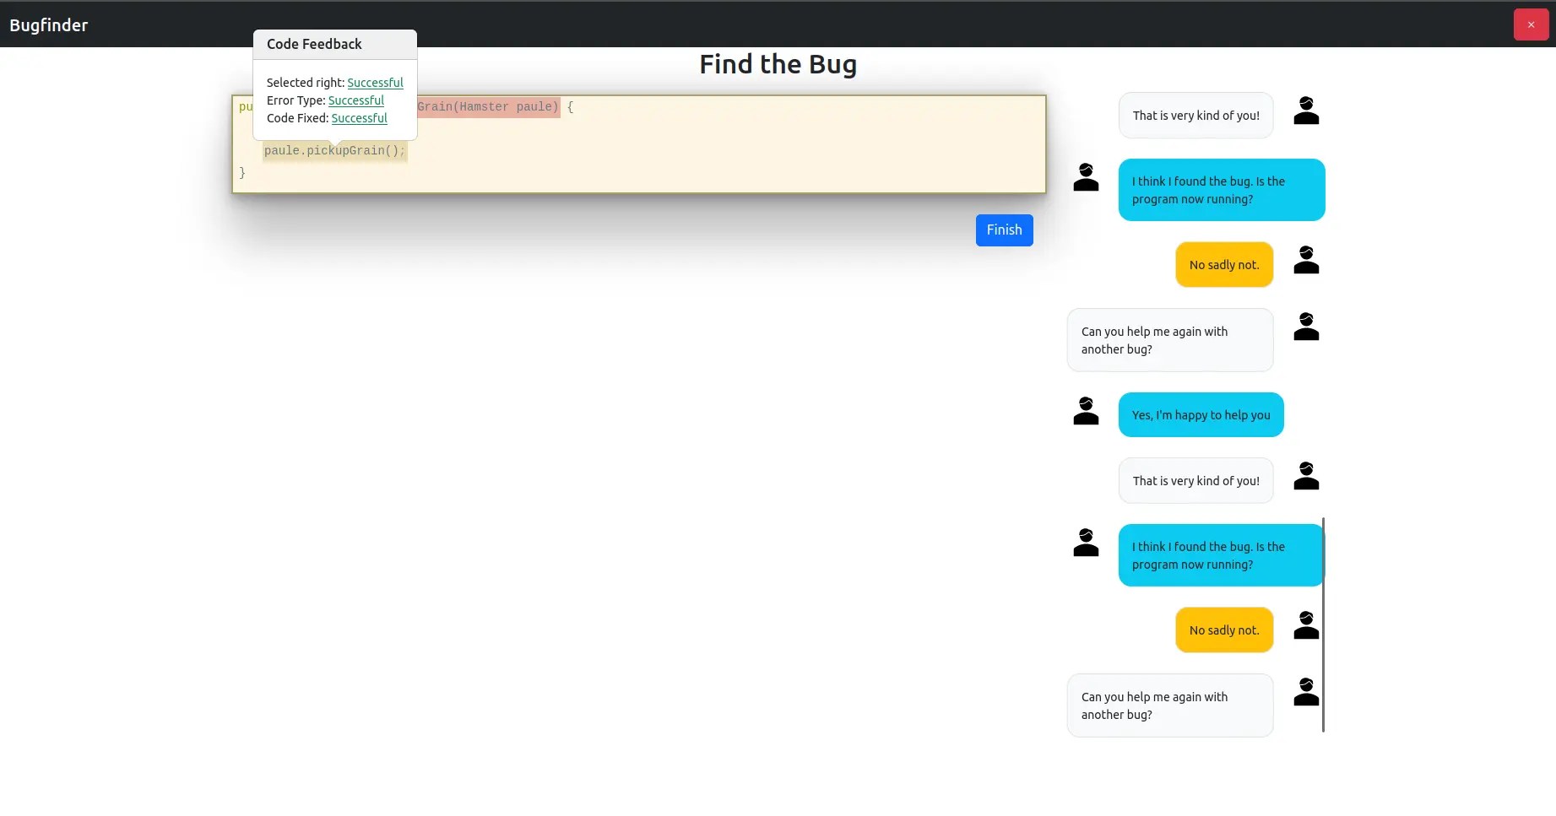Click the avatar next to the second "That is very kind of you!" message
Screen dimensions: 1556x816
1306,475
